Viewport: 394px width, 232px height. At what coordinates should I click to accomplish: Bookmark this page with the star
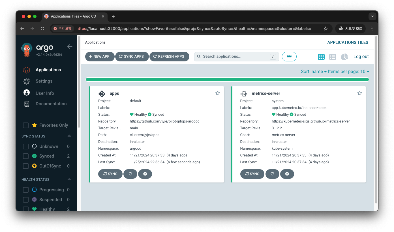(326, 29)
